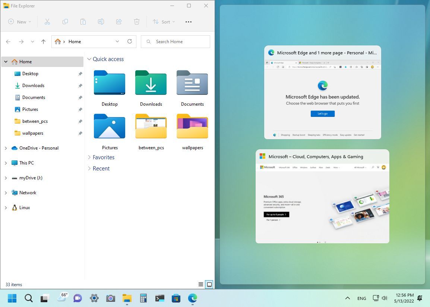This screenshot has width=430, height=307.
Task: Click the Copy icon in the toolbar
Action: click(65, 22)
